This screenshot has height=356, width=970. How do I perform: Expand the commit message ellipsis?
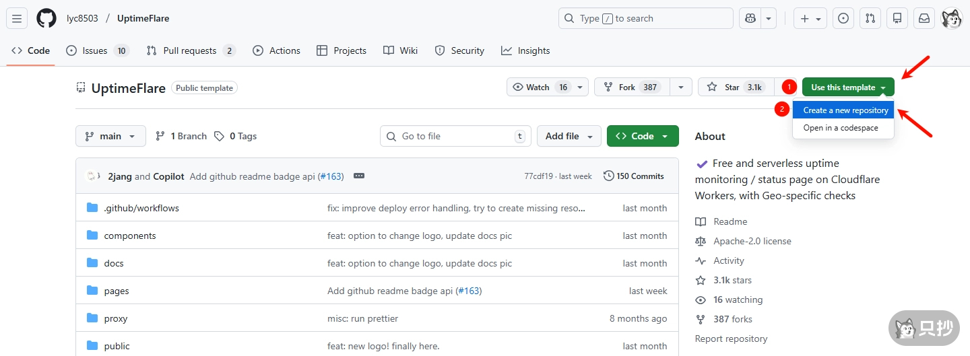359,176
